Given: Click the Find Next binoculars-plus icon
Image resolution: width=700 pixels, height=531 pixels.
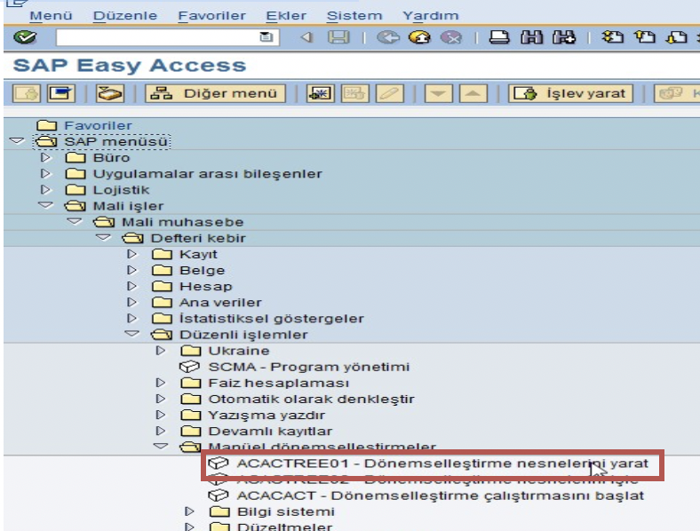Looking at the screenshot, I should tap(564, 37).
